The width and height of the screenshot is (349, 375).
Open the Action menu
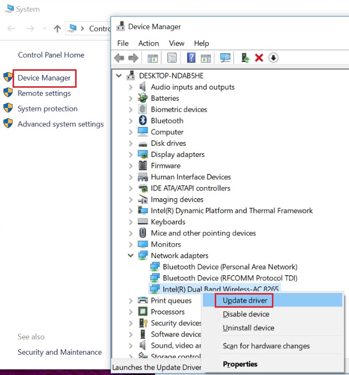(x=148, y=43)
